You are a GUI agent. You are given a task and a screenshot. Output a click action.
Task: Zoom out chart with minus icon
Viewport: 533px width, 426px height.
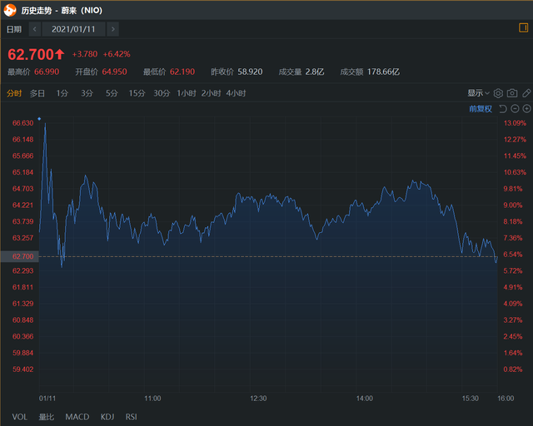click(x=516, y=109)
